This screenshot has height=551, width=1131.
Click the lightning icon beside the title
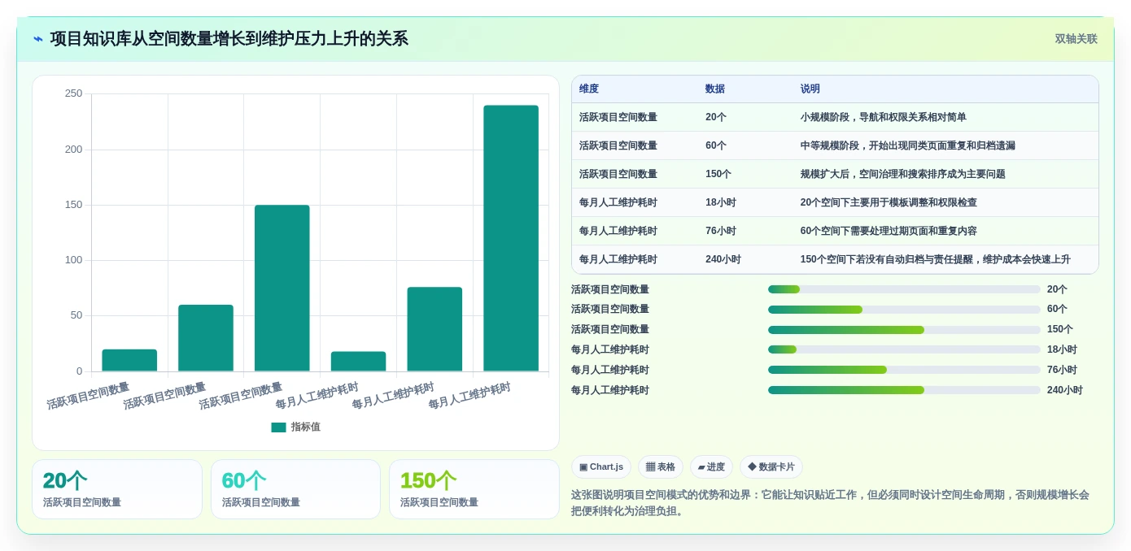pyautogui.click(x=38, y=39)
